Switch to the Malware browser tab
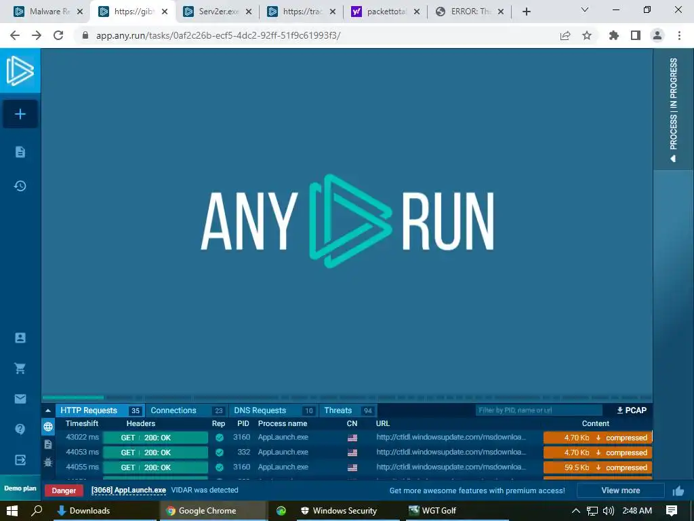The width and height of the screenshot is (694, 521). coord(47,12)
